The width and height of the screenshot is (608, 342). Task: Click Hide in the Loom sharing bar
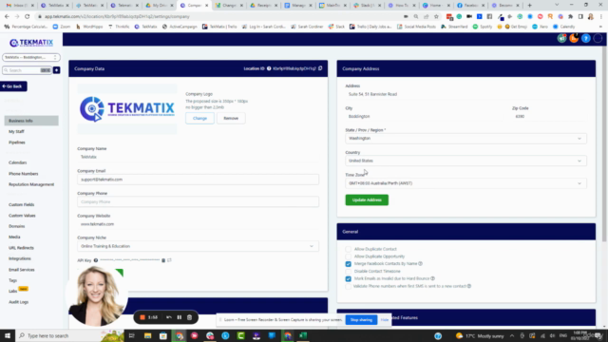coord(384,320)
